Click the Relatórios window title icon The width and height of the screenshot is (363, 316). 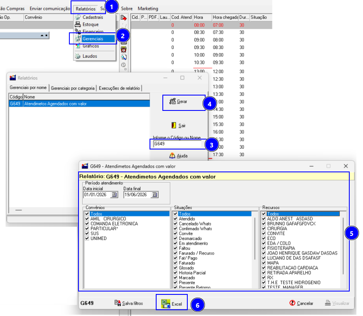tap(13, 78)
